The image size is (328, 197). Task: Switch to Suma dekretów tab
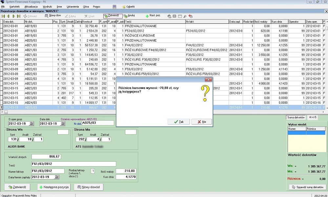tap(296, 117)
